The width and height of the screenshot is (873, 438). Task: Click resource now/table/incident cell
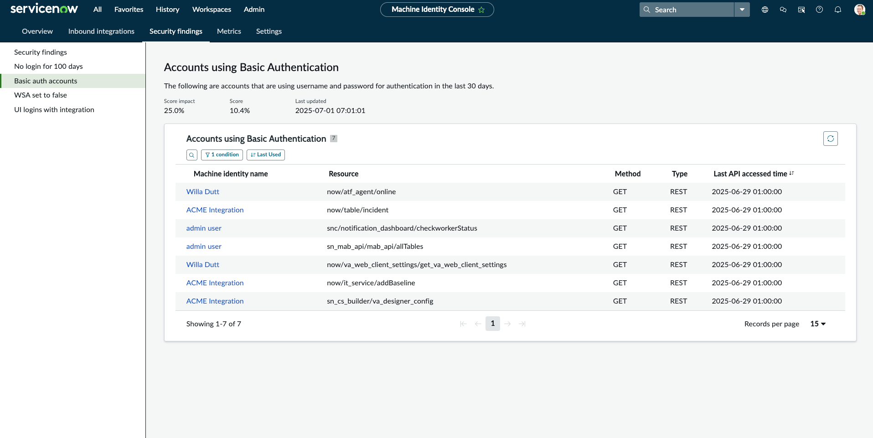357,210
